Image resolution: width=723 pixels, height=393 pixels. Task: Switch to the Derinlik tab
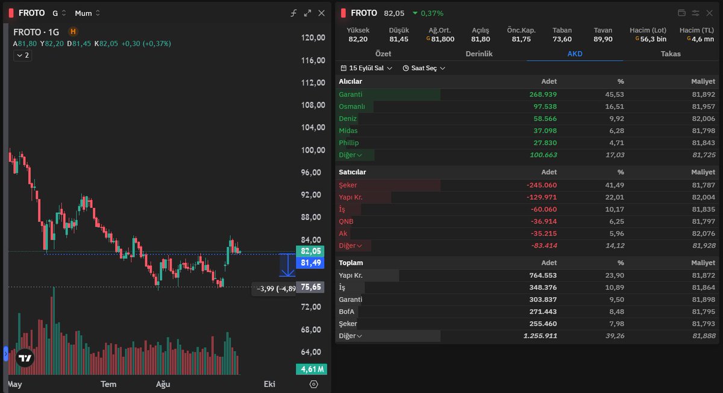coord(479,54)
